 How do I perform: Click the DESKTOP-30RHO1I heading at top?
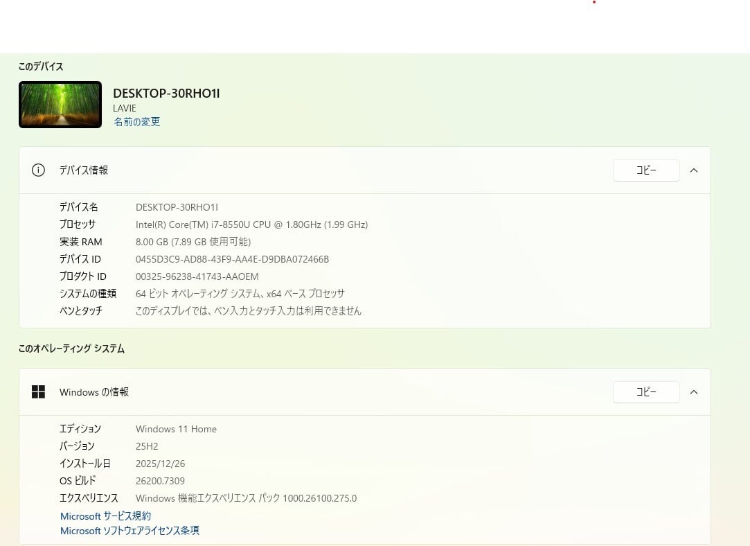pos(166,94)
